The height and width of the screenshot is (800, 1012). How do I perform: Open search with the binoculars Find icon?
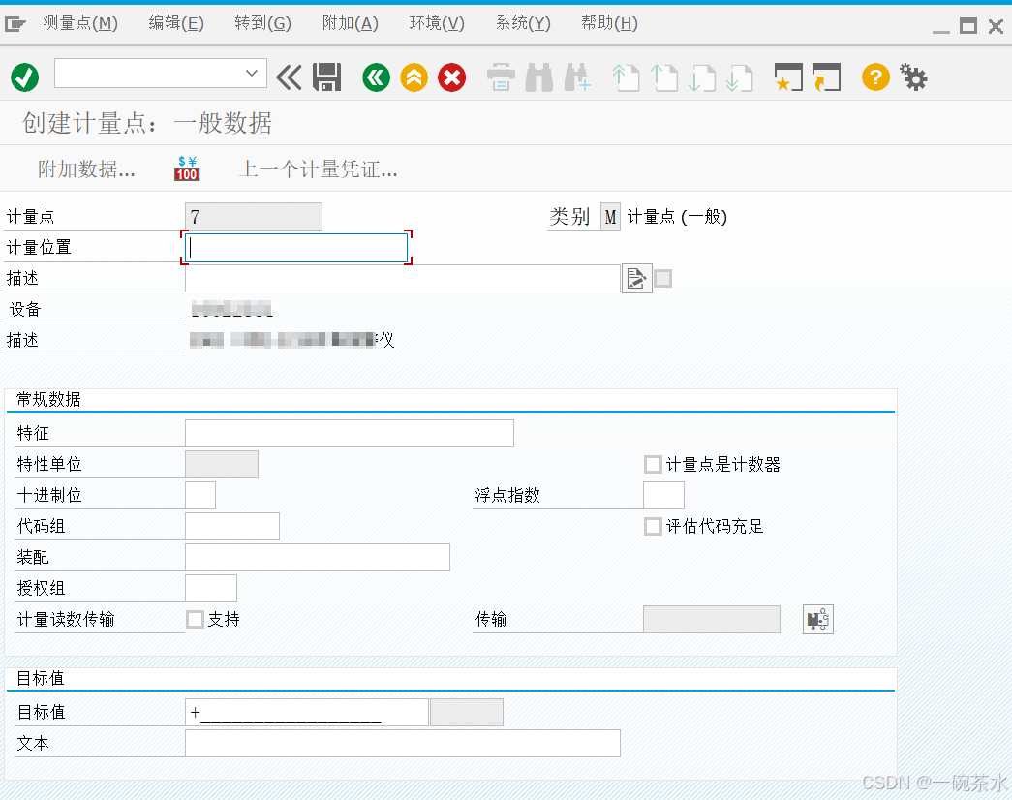538,77
